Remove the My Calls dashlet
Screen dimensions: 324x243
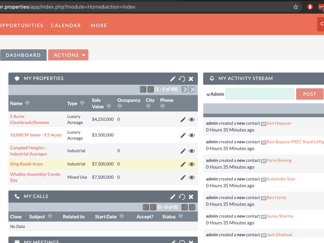point(191,196)
